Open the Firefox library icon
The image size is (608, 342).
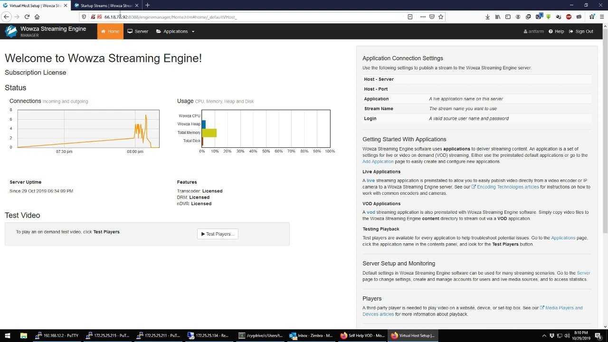click(498, 17)
